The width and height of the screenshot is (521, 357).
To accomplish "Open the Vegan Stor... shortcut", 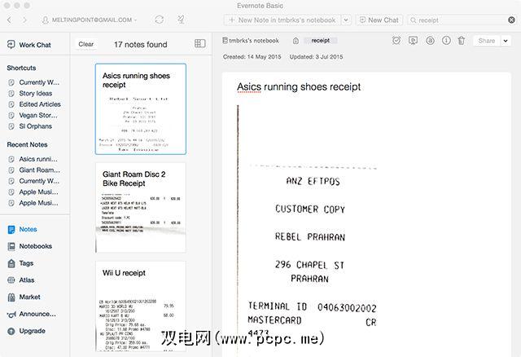I will 33,115.
